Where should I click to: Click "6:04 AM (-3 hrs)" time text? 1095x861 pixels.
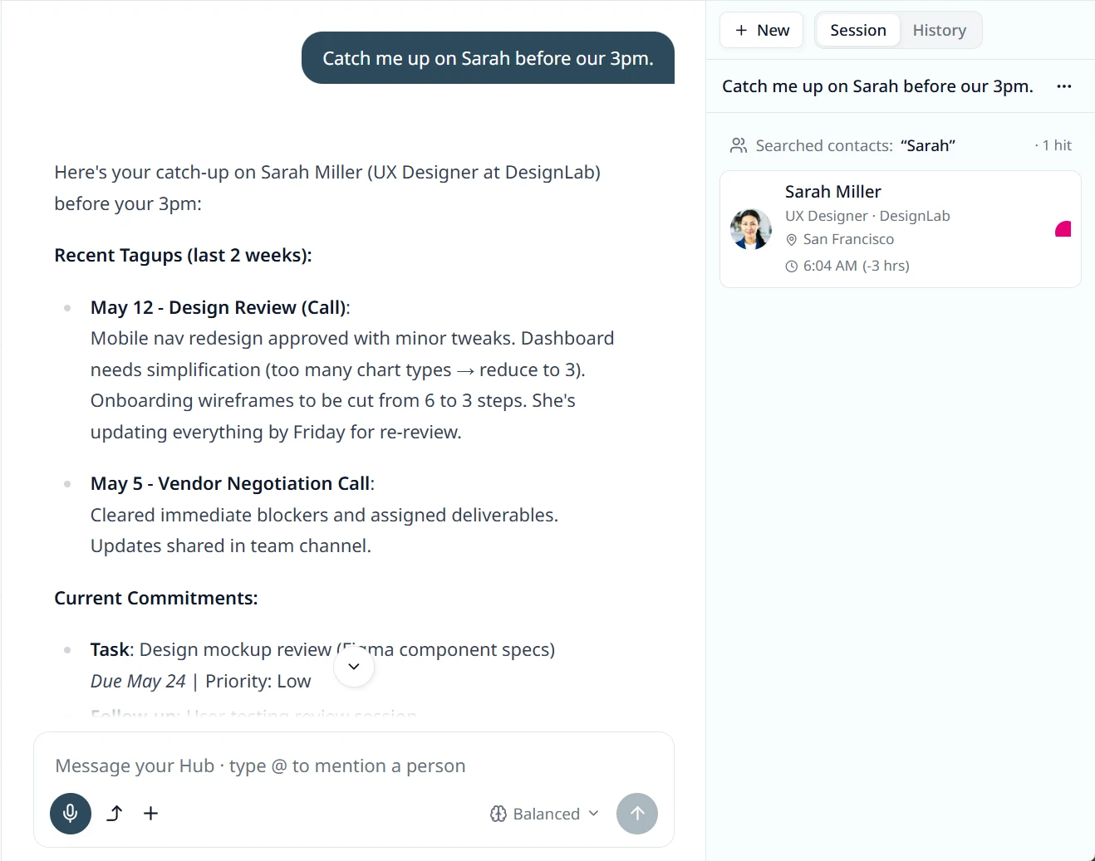857,266
